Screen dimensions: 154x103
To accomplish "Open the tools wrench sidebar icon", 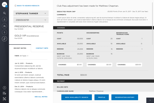I will tap(5, 99).
